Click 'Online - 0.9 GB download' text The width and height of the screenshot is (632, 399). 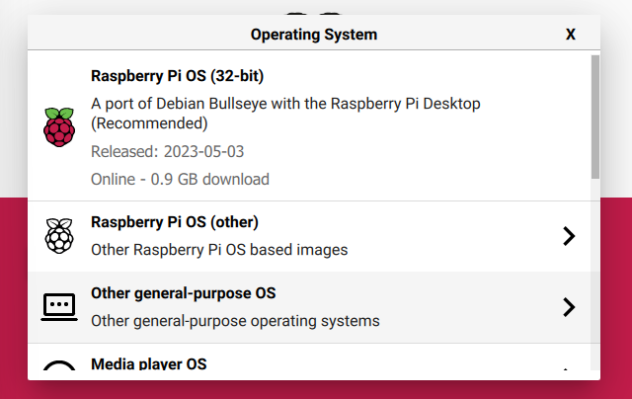(180, 180)
